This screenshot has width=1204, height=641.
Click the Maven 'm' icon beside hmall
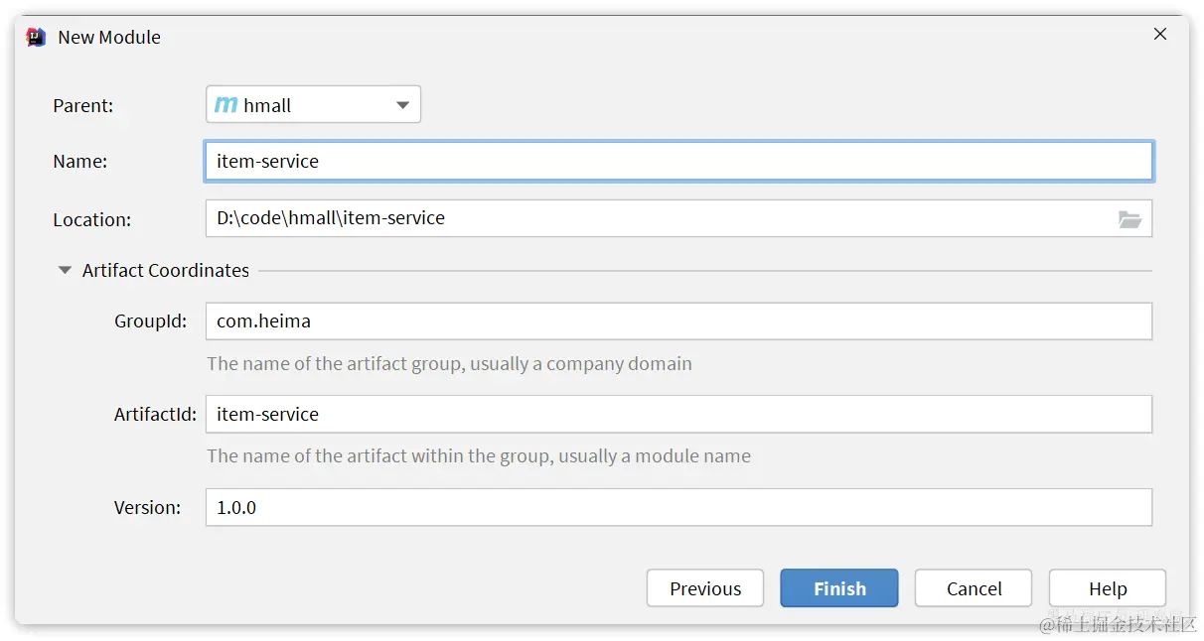click(x=226, y=105)
